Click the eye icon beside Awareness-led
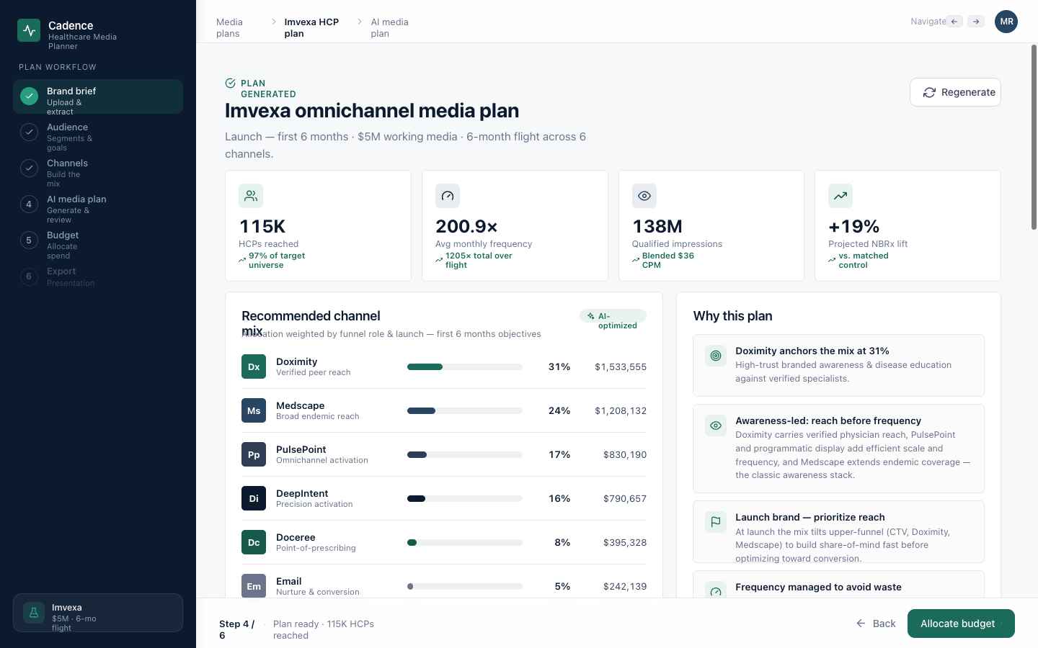This screenshot has height=648, width=1038. coord(716,426)
